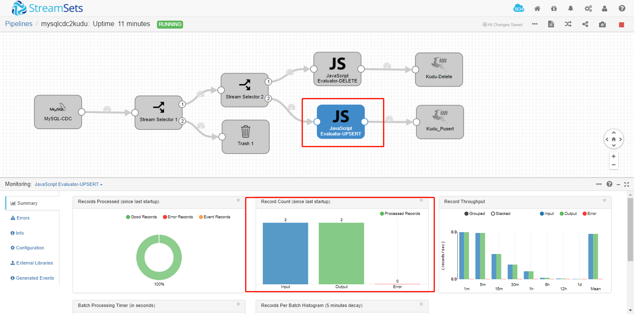Toggle Good Records legend item
The image size is (634, 315).
point(141,217)
